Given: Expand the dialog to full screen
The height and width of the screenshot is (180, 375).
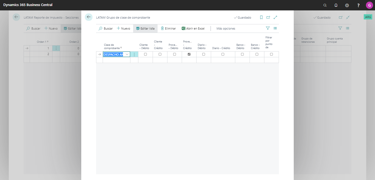Looking at the screenshot, I should (275, 17).
